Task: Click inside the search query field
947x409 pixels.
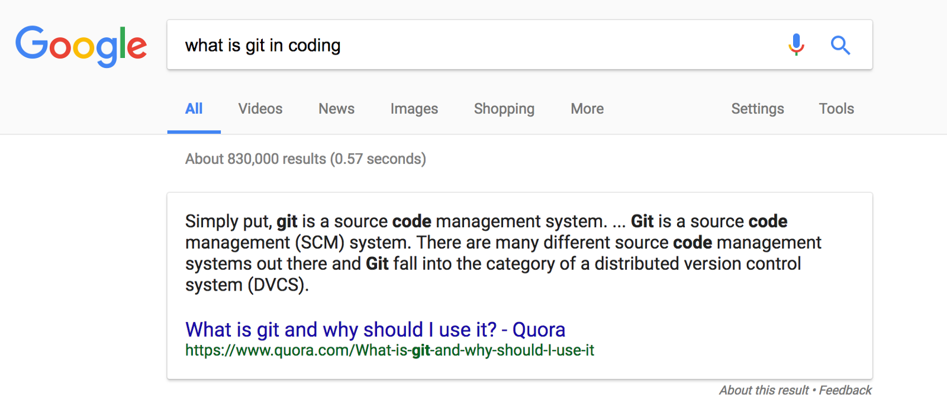Action: [533, 45]
